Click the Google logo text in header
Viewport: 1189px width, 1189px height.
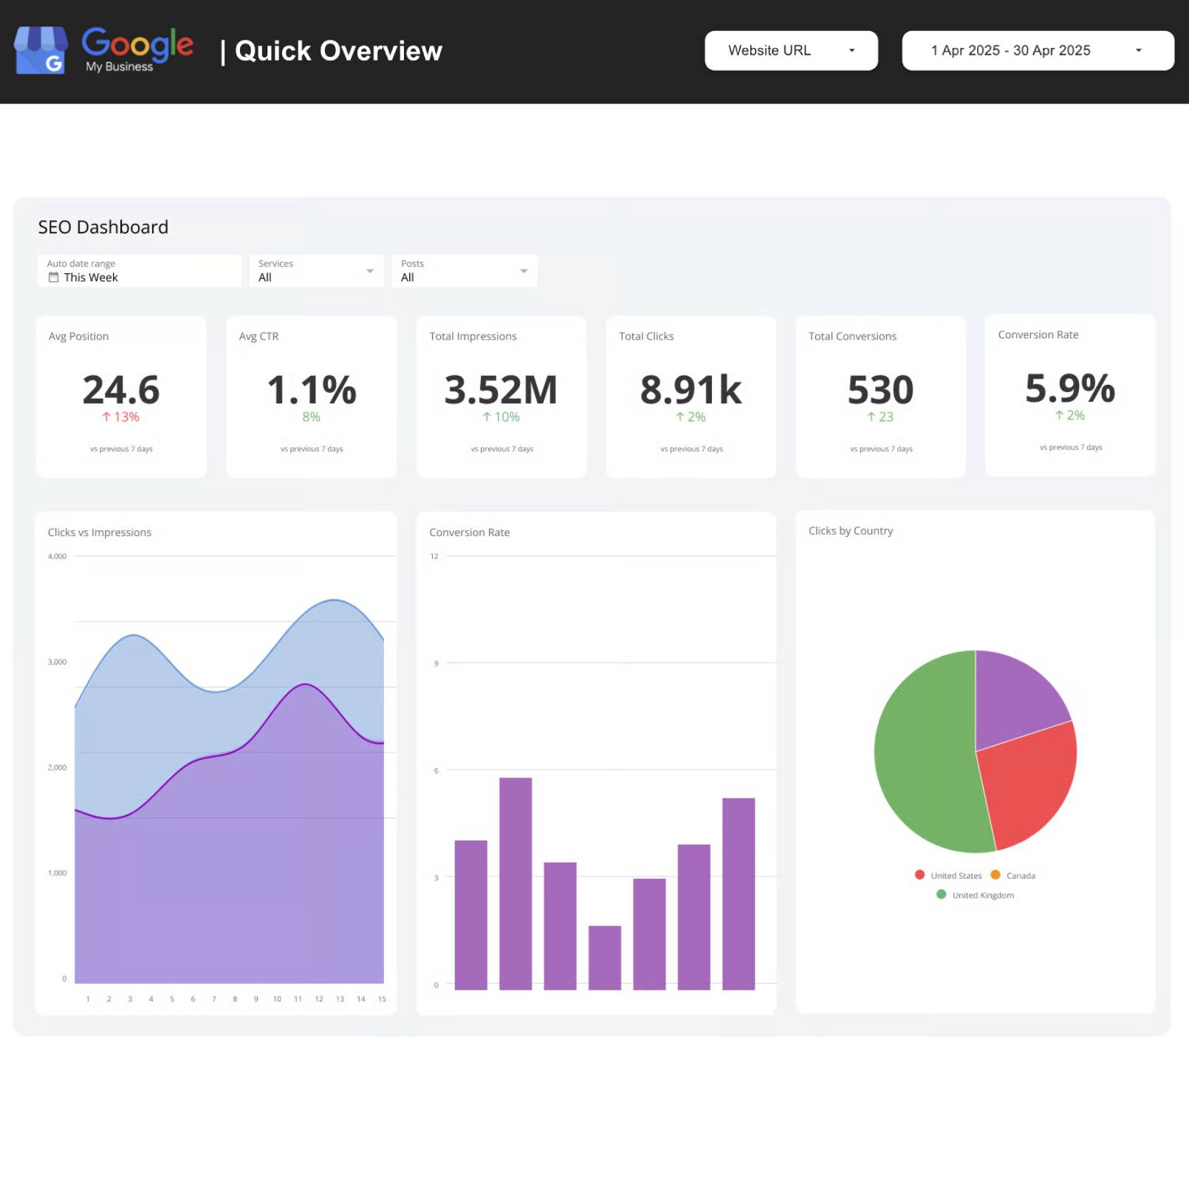tap(137, 44)
